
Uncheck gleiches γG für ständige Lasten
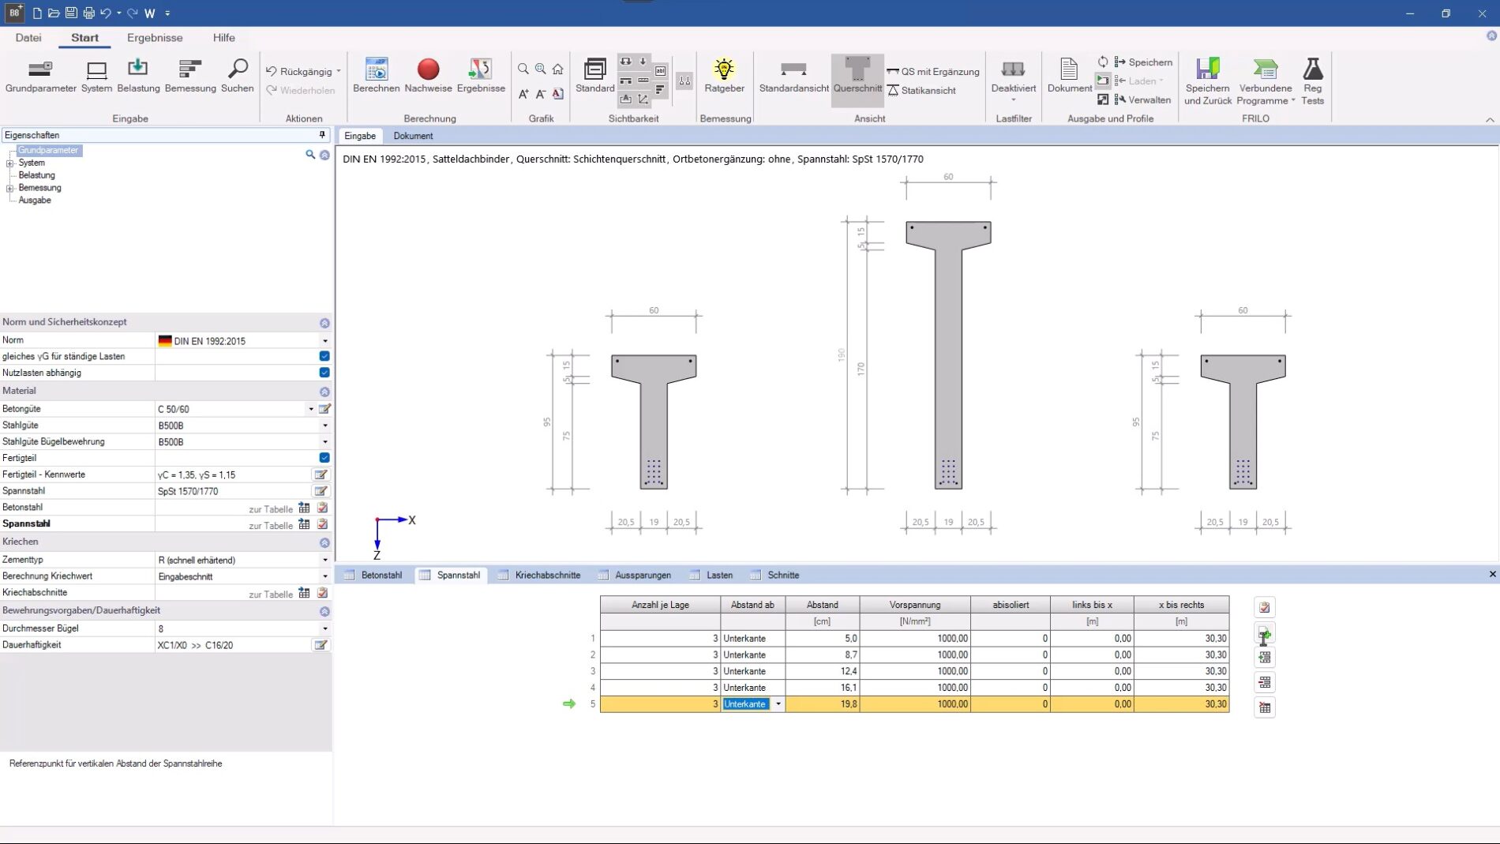[324, 356]
